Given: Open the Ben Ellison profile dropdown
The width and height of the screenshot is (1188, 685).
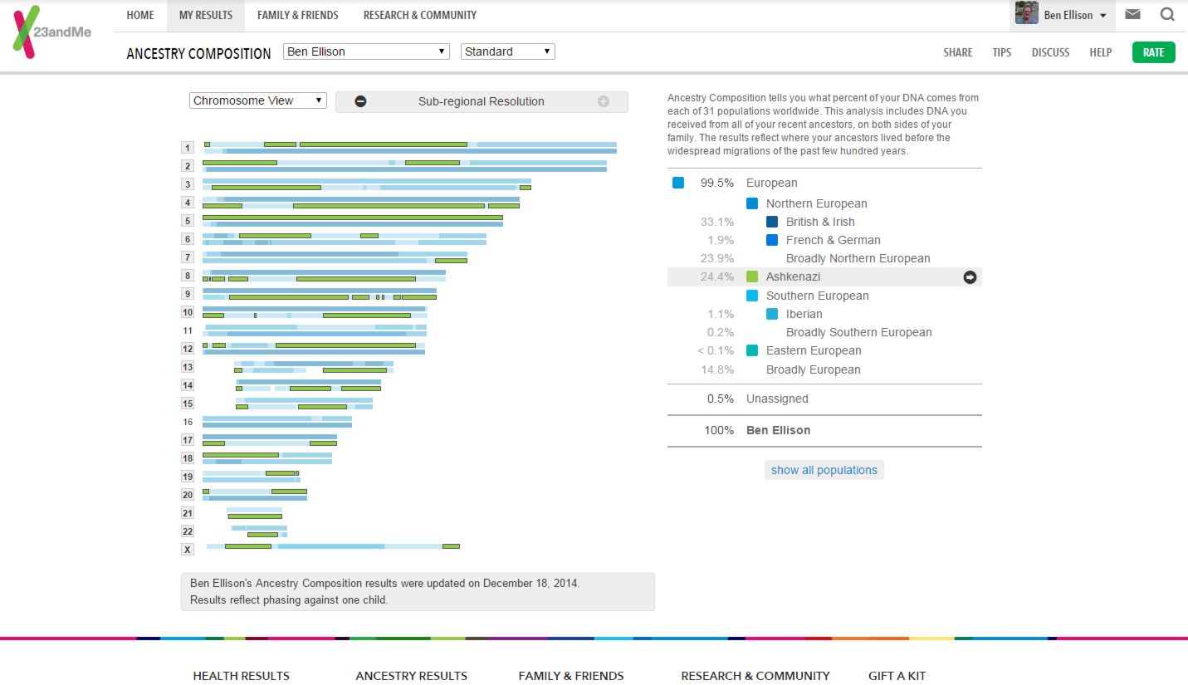Looking at the screenshot, I should (x=366, y=51).
